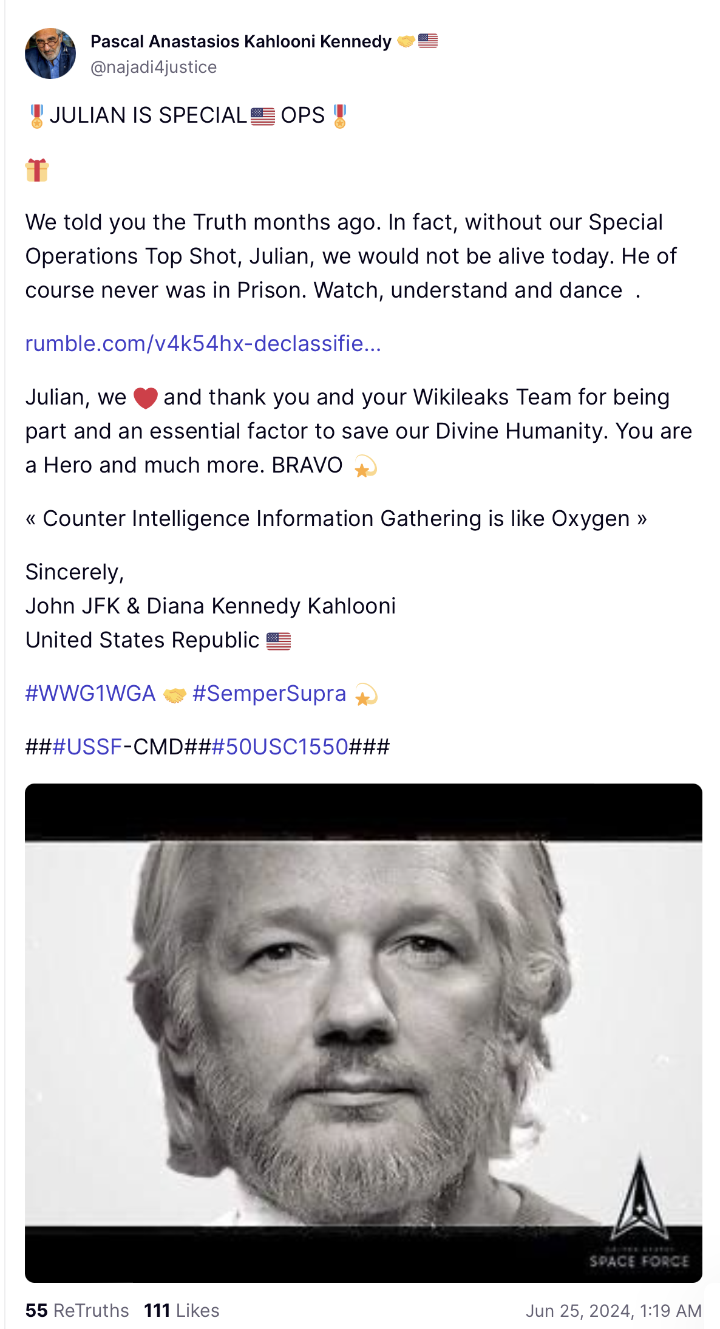This screenshot has height=1329, width=720.
Task: View the 55 ReTruths list
Action: pyautogui.click(x=77, y=1311)
